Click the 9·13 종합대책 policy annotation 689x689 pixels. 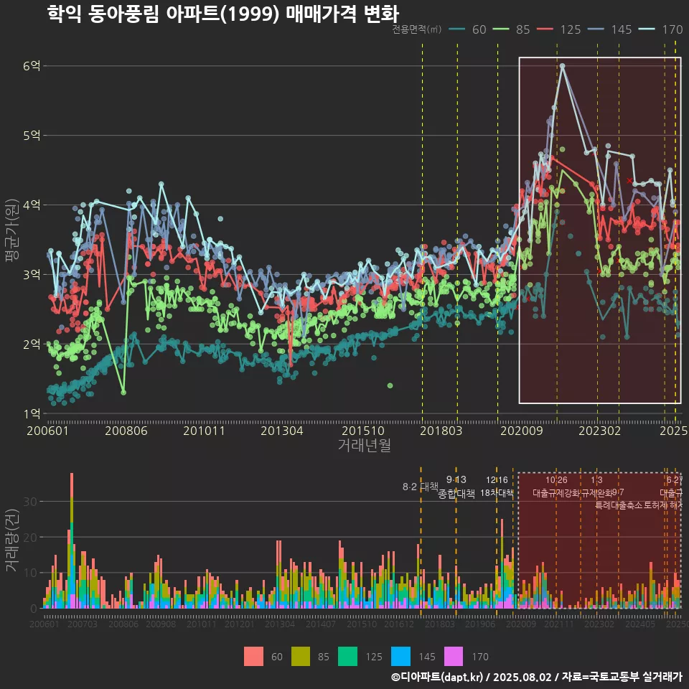pyautogui.click(x=456, y=487)
